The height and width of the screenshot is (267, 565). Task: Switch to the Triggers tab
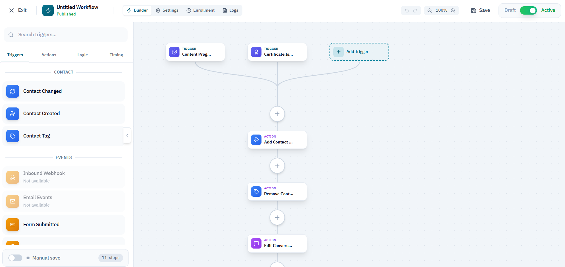(x=15, y=55)
